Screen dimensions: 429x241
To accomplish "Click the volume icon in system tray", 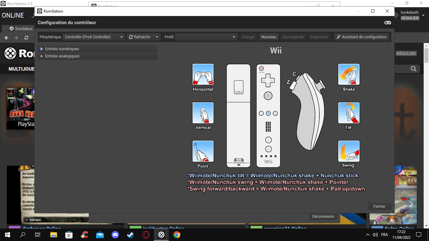I will tap(375, 235).
